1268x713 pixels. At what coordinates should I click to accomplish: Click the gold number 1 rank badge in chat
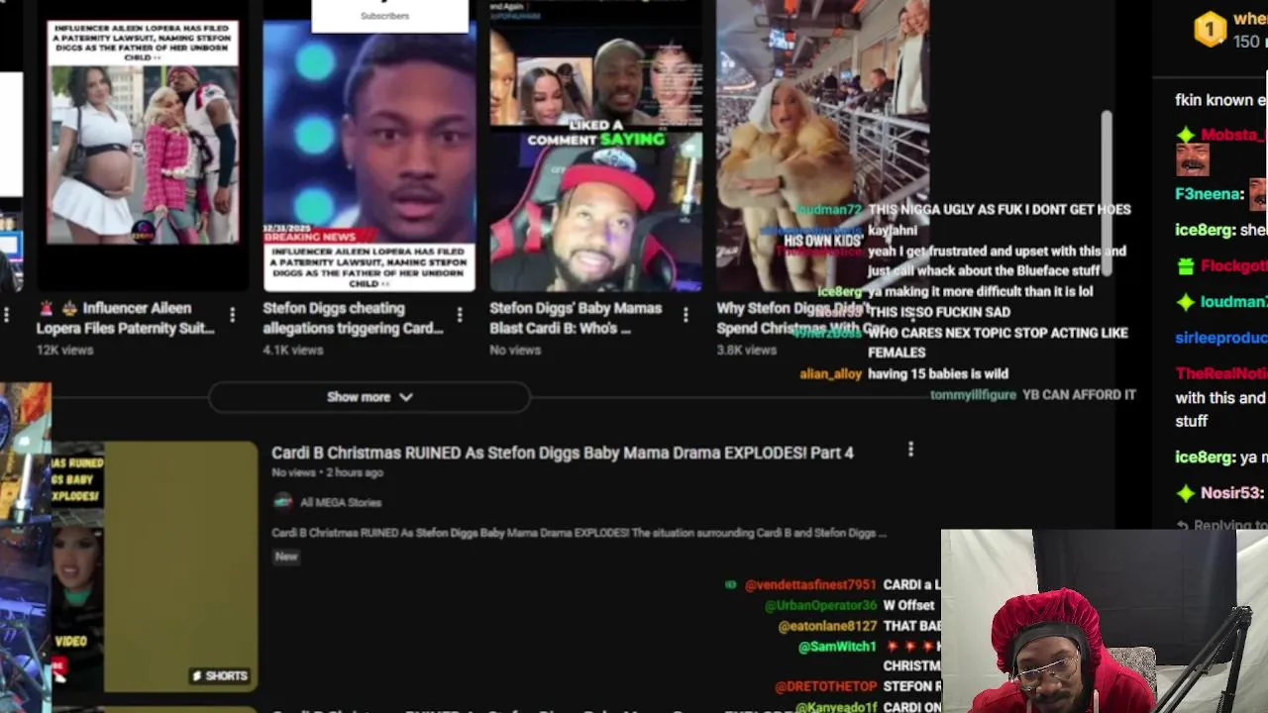click(1210, 30)
